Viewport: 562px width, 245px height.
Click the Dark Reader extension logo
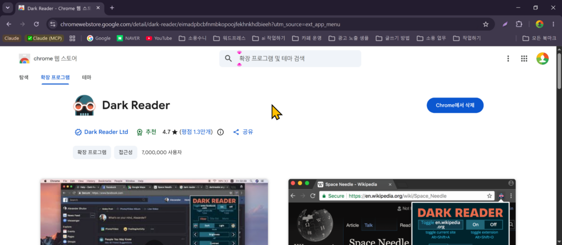(x=84, y=105)
